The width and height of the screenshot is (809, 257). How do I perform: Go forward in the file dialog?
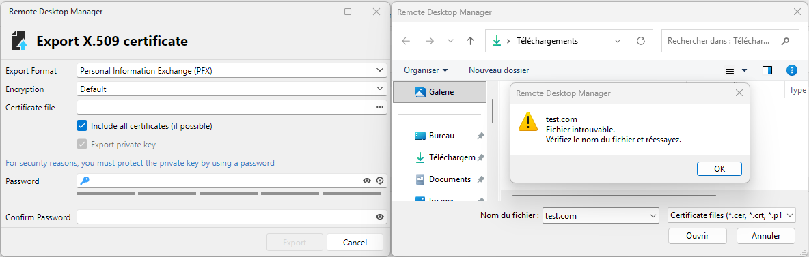click(x=430, y=41)
